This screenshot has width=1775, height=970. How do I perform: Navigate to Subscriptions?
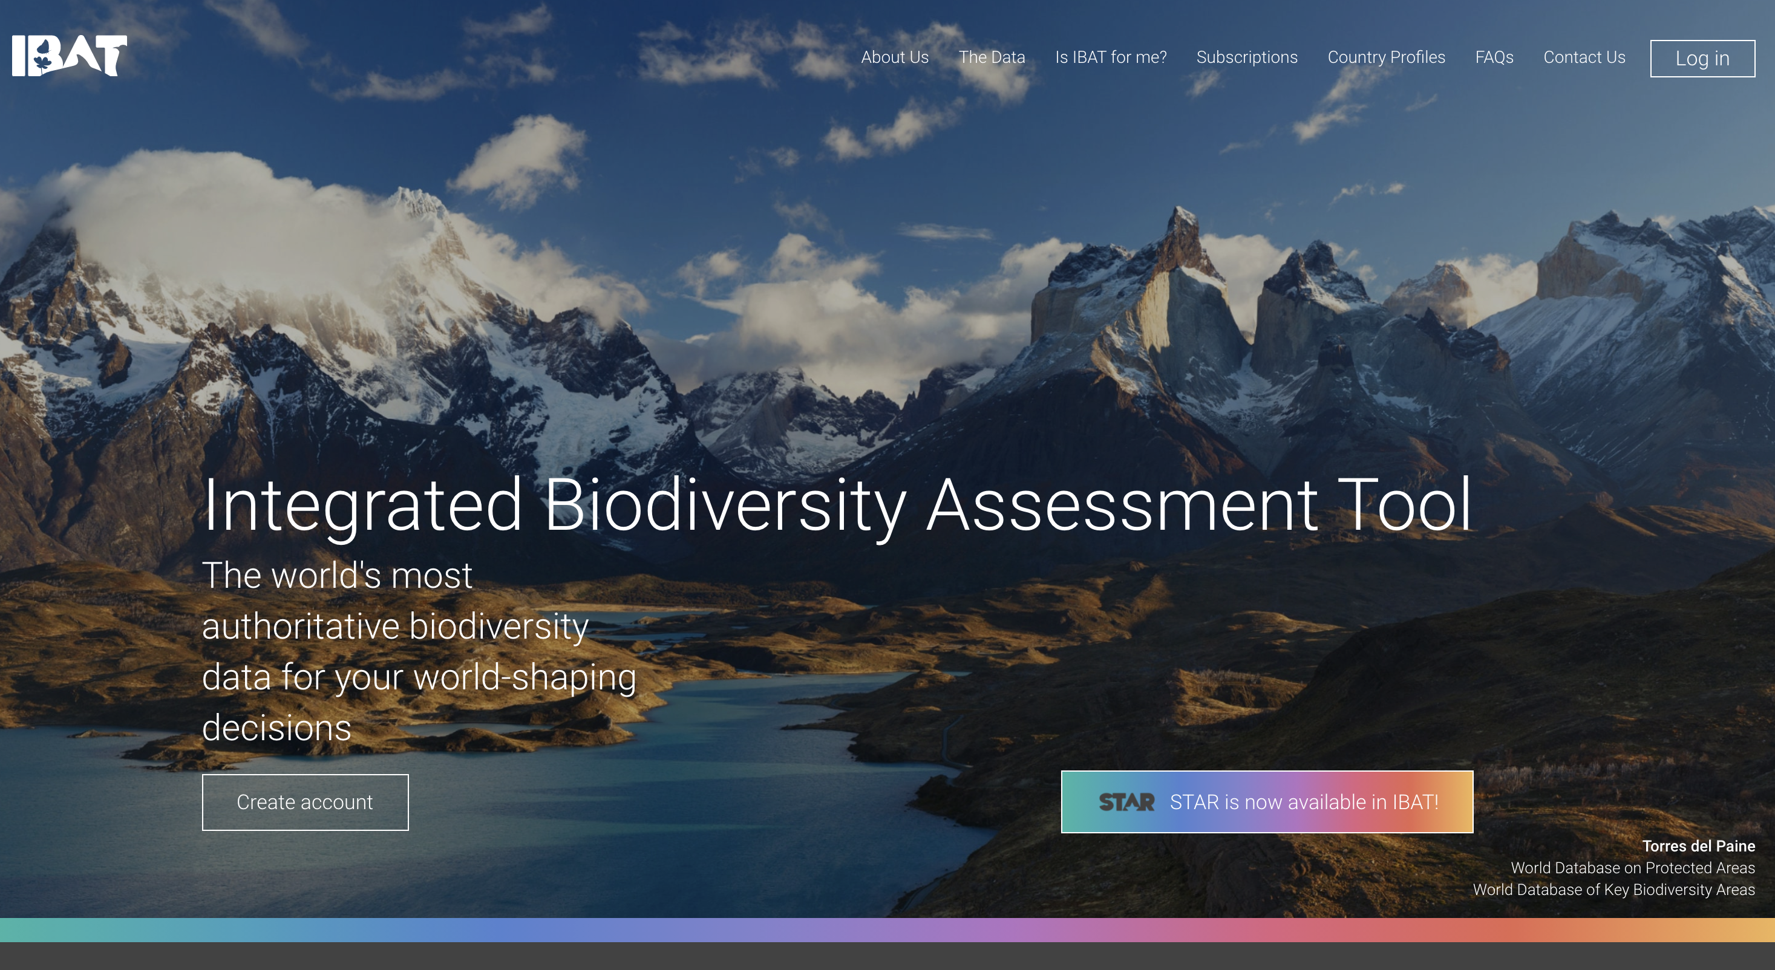(x=1246, y=57)
